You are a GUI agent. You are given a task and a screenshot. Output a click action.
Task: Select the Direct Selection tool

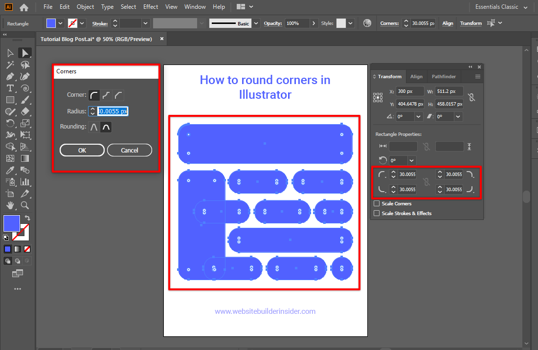[x=24, y=53]
